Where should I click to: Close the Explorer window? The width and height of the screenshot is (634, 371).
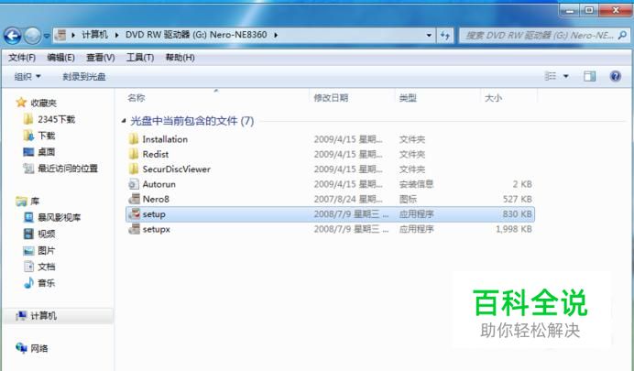click(616, 10)
